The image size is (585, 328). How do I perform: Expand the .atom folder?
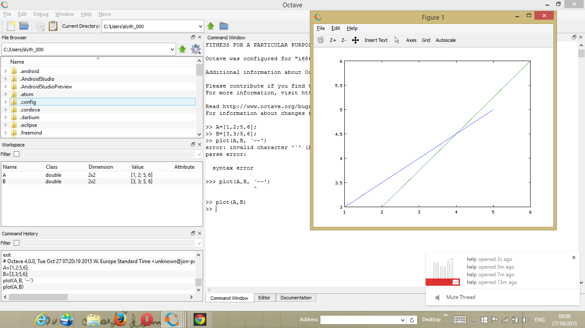(6, 94)
